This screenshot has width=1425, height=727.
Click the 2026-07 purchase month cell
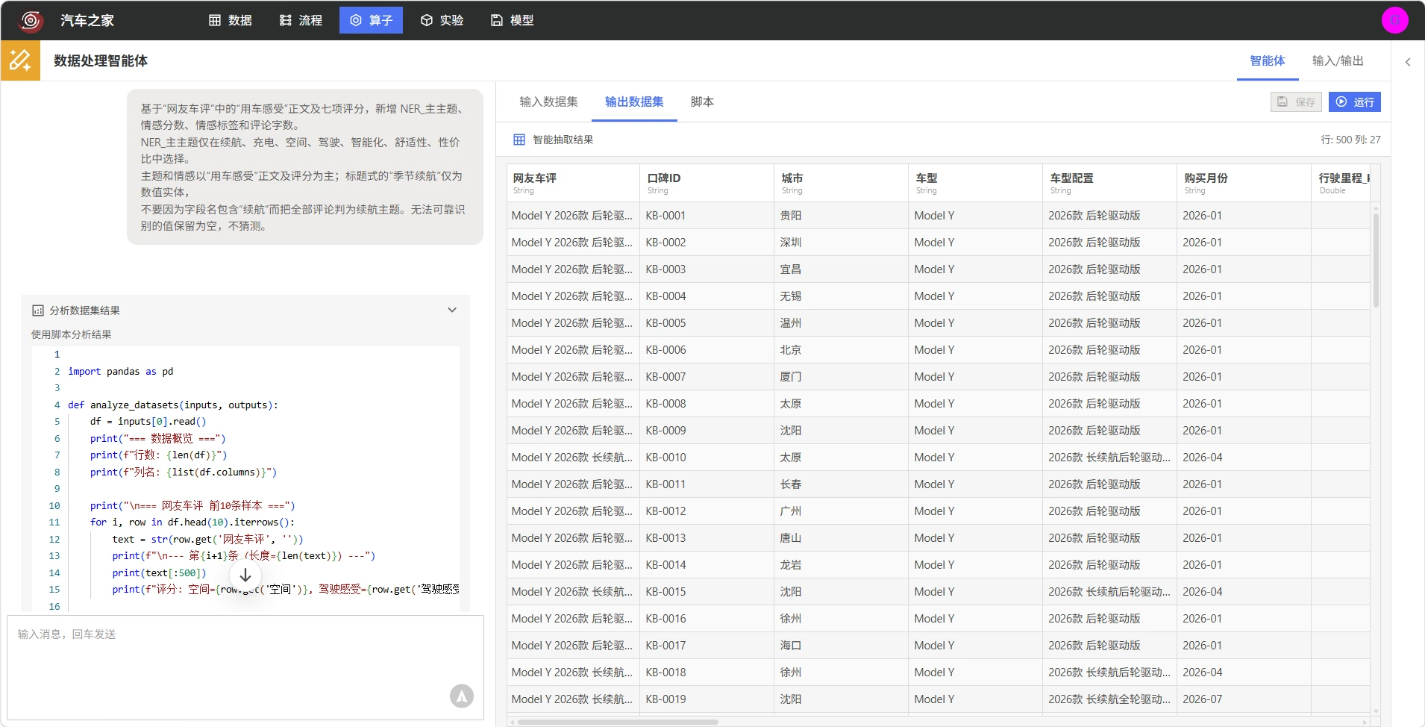[1244, 699]
